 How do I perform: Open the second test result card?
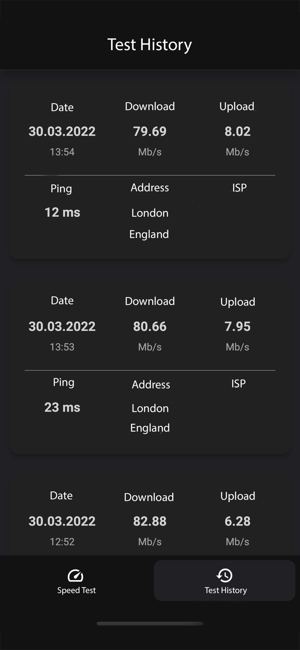[x=149, y=364]
